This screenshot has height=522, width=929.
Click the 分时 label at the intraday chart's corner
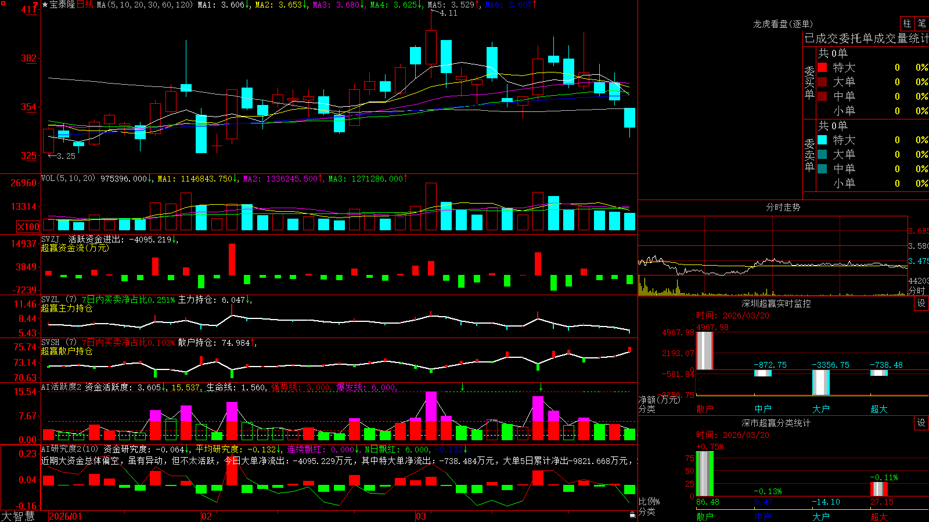click(917, 291)
